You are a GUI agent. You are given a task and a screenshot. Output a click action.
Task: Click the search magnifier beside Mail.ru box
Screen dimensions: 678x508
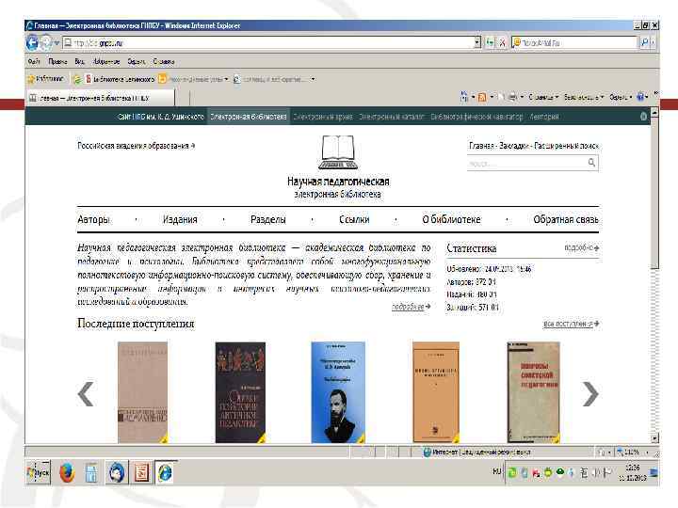[644, 42]
